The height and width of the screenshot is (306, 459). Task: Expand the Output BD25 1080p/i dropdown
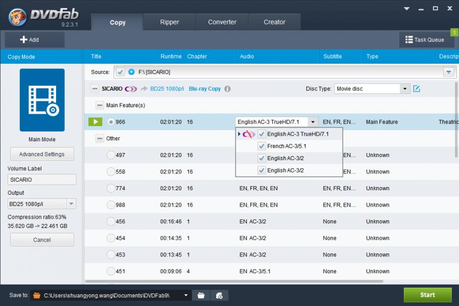(x=71, y=204)
